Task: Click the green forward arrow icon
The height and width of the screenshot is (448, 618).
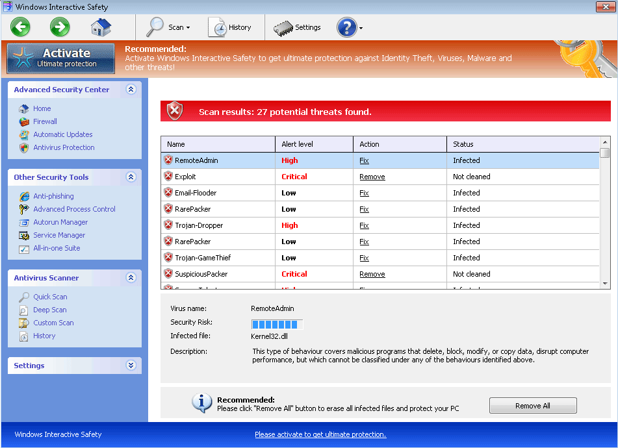Action: click(x=60, y=27)
